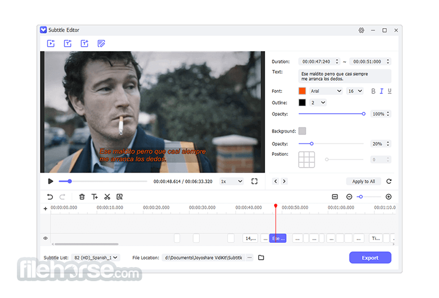
Task: Click the undo arrow
Action: [50, 197]
